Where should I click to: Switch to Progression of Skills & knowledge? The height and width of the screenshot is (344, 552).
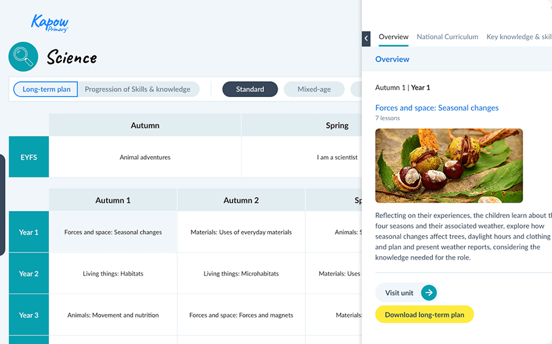click(137, 89)
